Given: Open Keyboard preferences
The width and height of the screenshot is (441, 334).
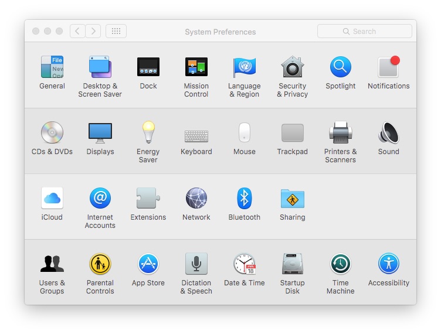Looking at the screenshot, I should 196,135.
